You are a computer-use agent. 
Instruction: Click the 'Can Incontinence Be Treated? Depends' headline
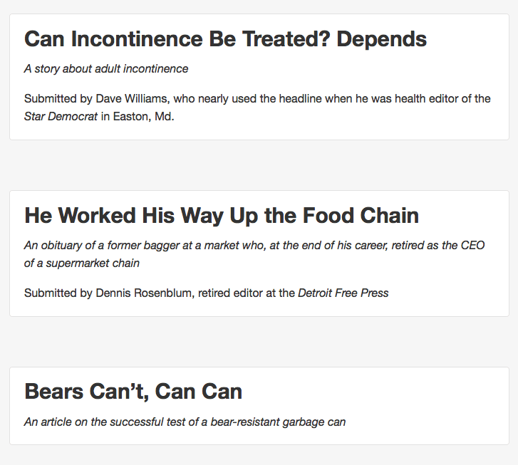[x=226, y=39]
